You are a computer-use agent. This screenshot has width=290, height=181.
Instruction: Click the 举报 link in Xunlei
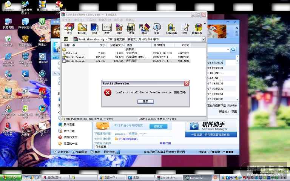[x=234, y=111]
